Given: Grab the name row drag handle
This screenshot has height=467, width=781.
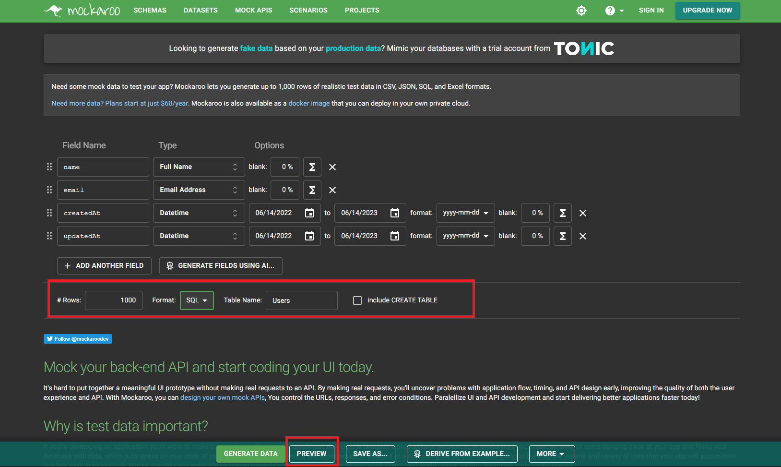Looking at the screenshot, I should click(x=49, y=167).
